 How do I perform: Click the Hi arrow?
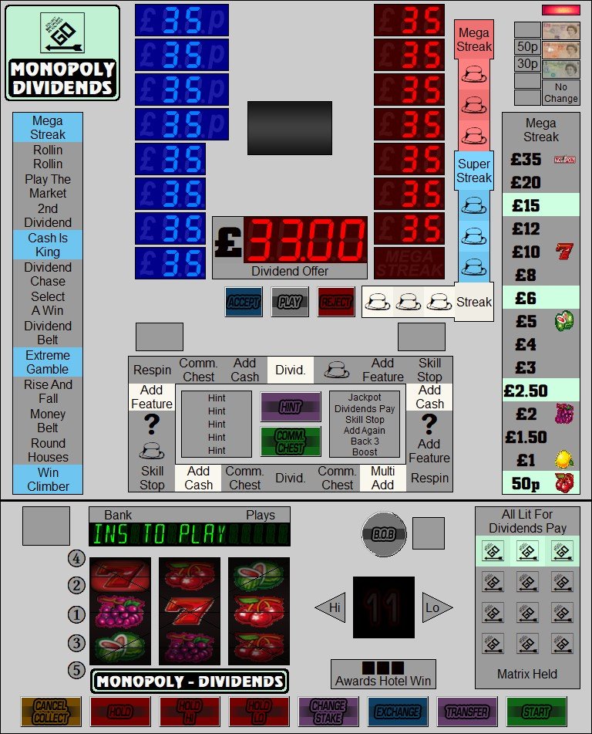(x=331, y=607)
